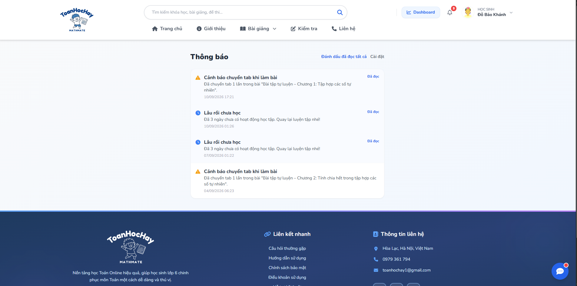Click the Liên kết nhanh link icon
This screenshot has width=577, height=286.
[x=267, y=234]
